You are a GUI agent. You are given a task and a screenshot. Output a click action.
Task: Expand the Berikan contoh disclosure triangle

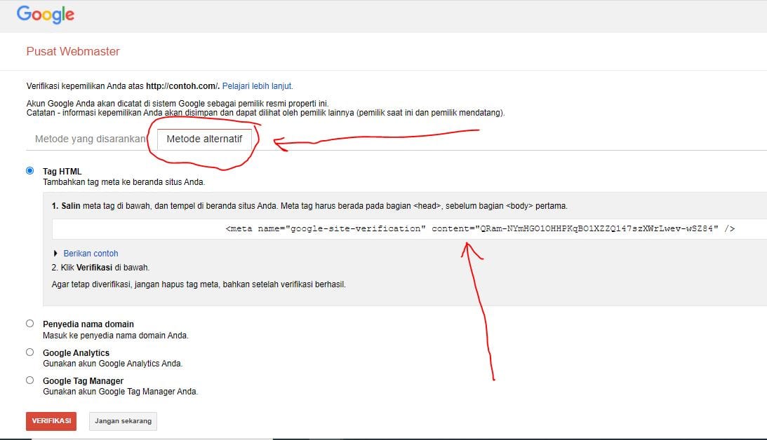pyautogui.click(x=55, y=254)
